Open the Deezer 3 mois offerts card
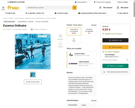 pyautogui.click(x=82, y=64)
